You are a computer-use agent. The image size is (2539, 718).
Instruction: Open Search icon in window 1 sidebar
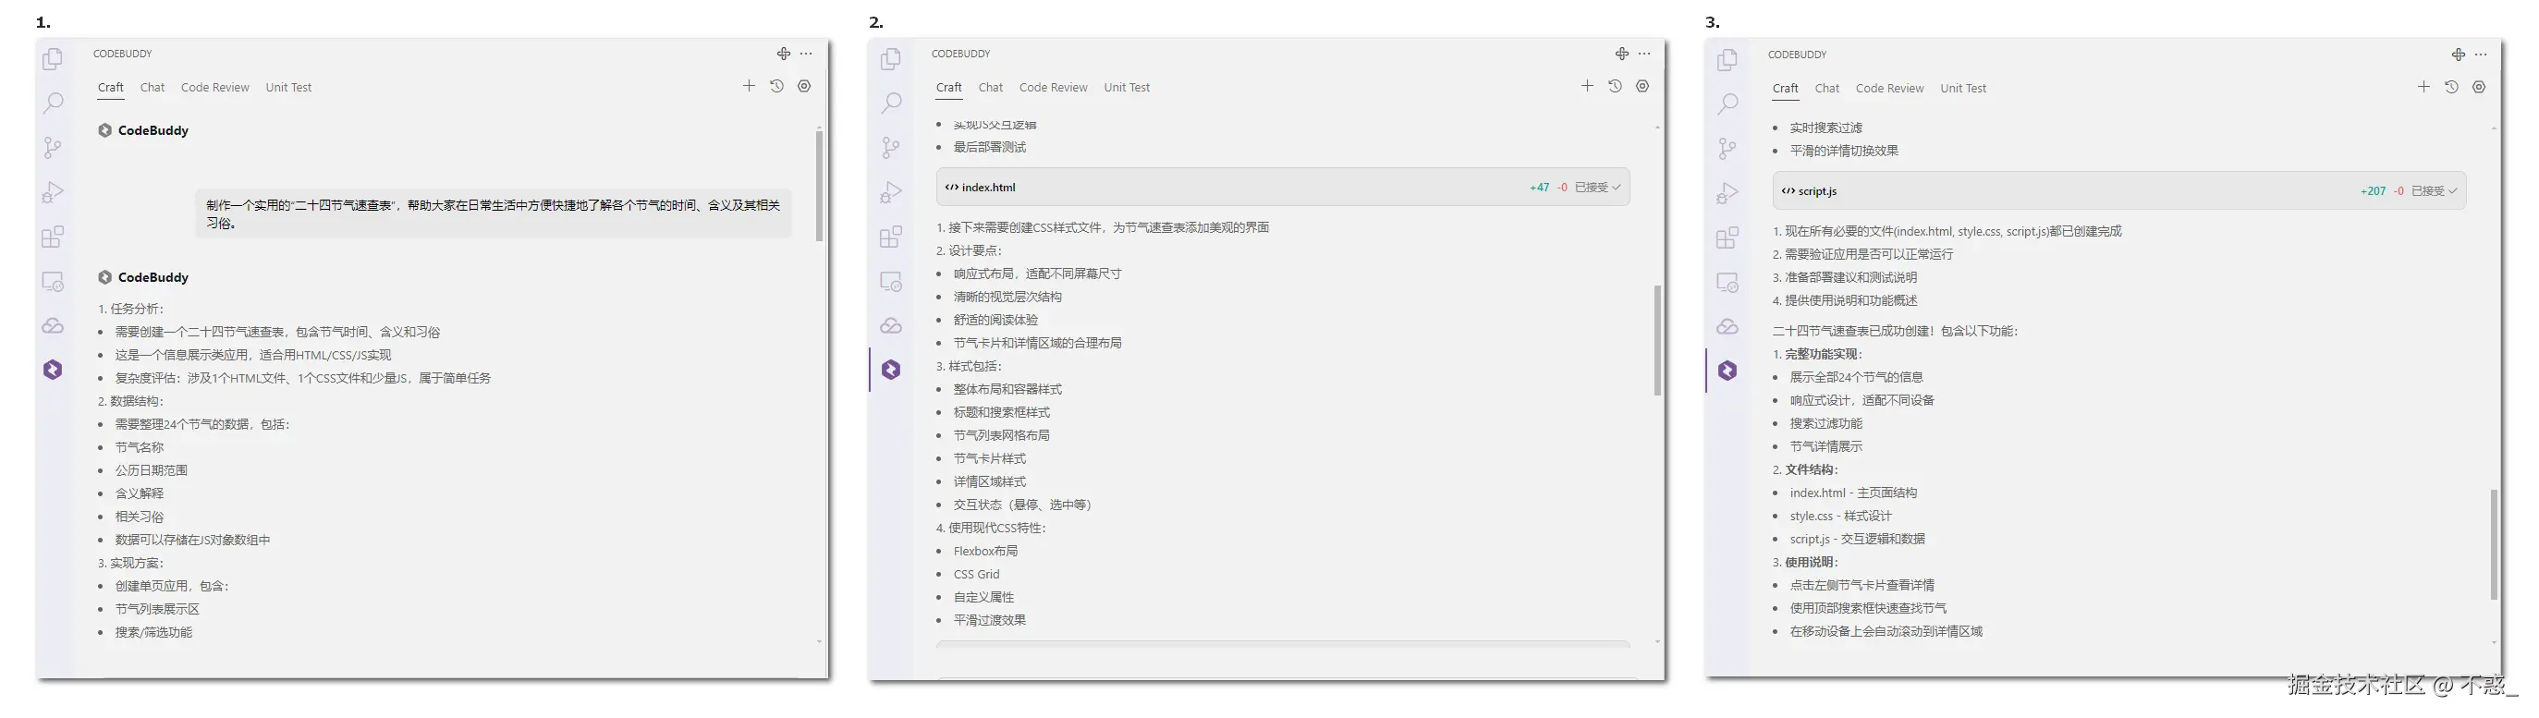click(x=54, y=103)
